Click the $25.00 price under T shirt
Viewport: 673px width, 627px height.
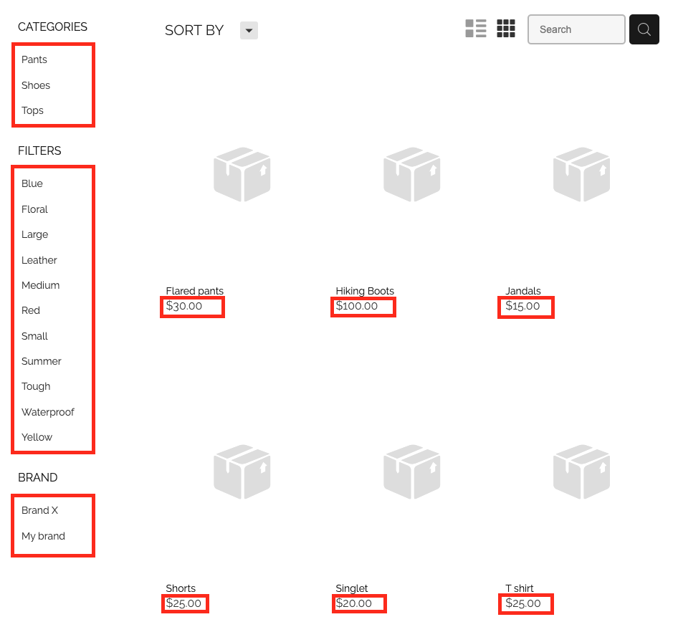[523, 603]
